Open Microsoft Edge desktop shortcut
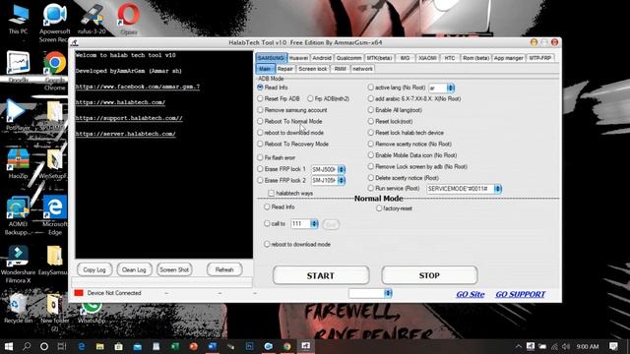 pos(55,214)
